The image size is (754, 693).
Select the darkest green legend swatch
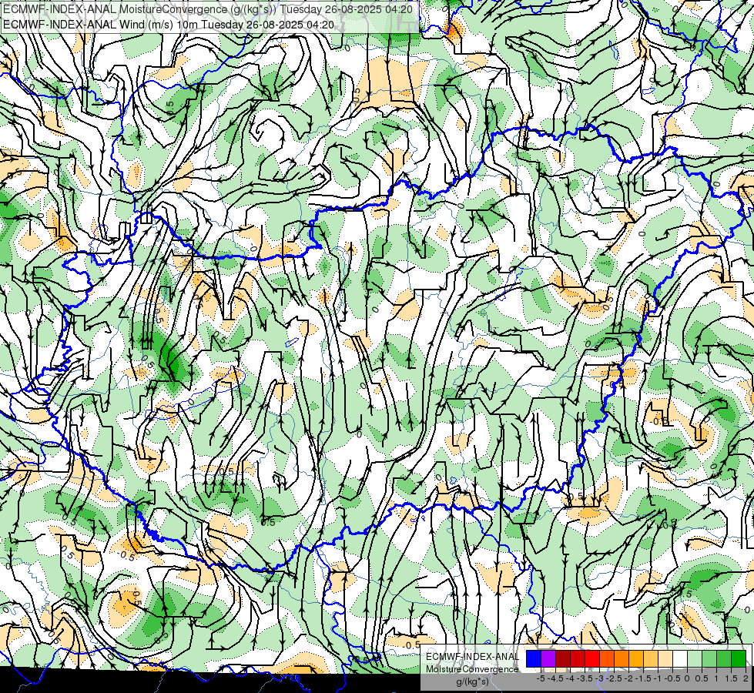click(x=739, y=658)
